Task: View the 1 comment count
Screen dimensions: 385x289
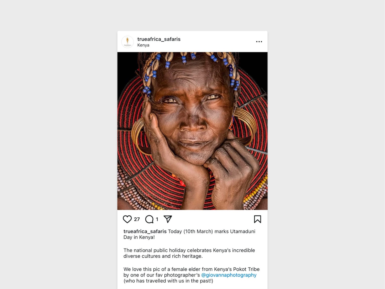Action: point(157,219)
